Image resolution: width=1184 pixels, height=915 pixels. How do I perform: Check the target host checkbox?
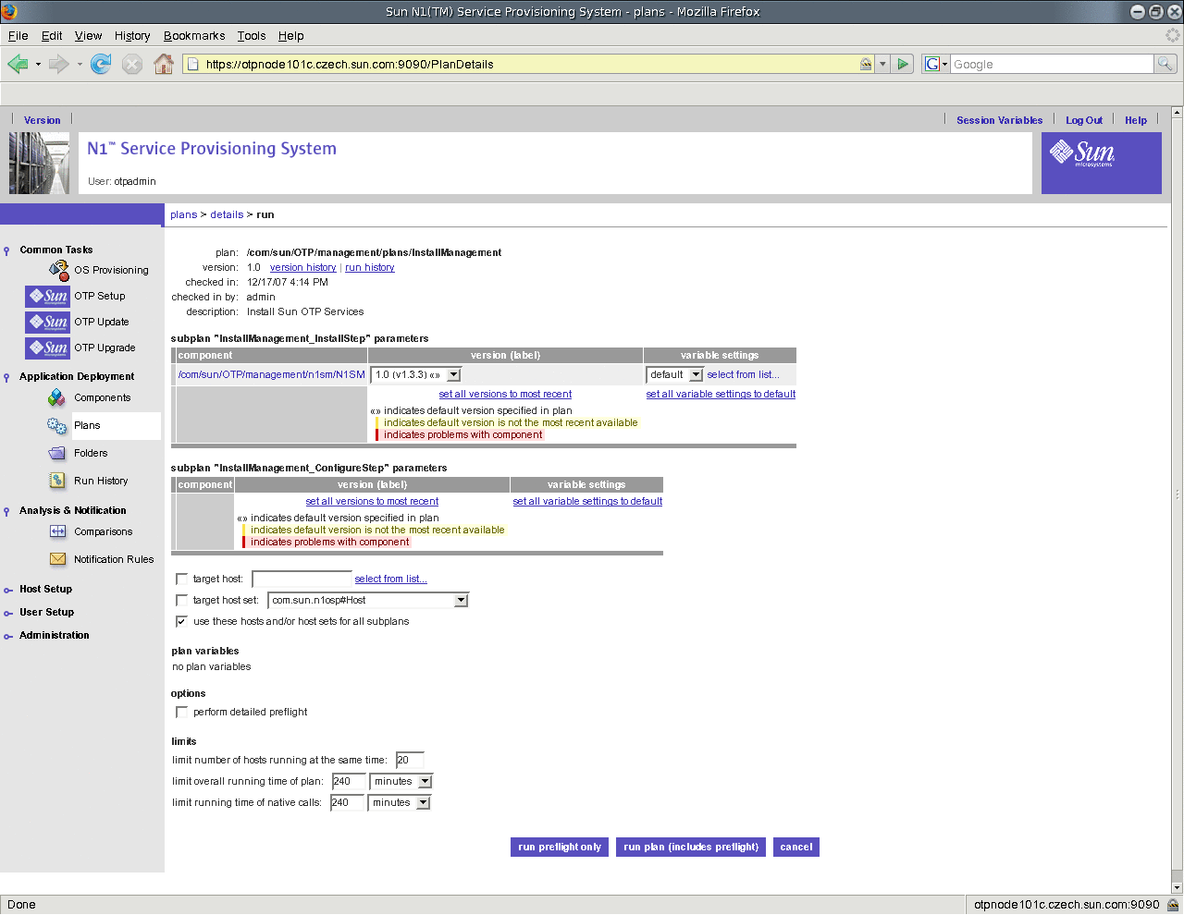[x=181, y=579]
